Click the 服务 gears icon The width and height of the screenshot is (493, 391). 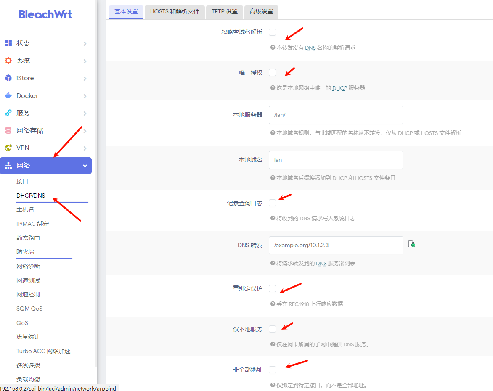pyautogui.click(x=8, y=113)
